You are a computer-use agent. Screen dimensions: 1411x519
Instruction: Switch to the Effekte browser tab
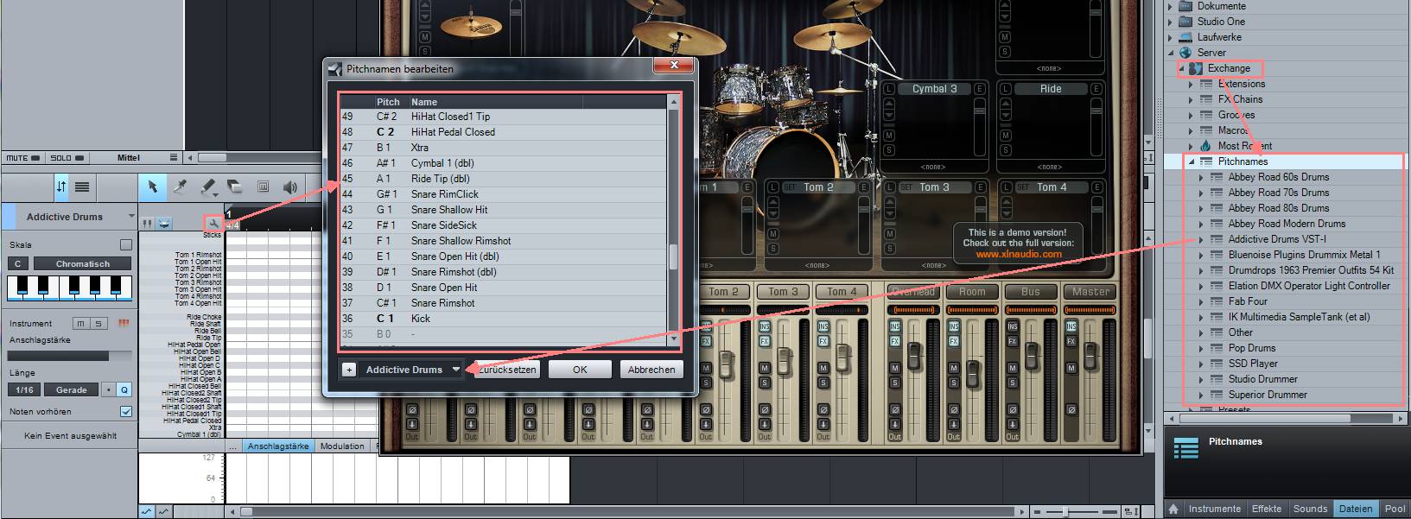tap(1267, 509)
